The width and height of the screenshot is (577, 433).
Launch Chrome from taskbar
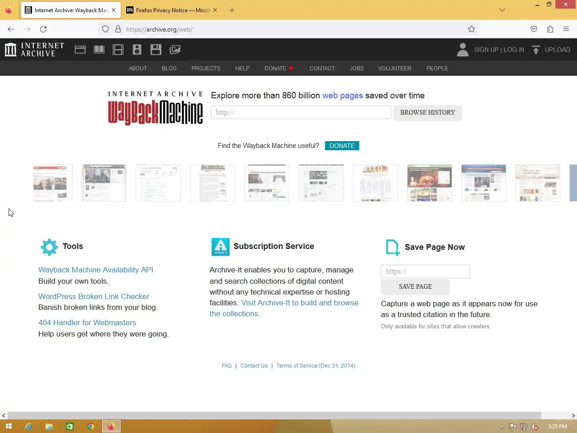click(90, 426)
